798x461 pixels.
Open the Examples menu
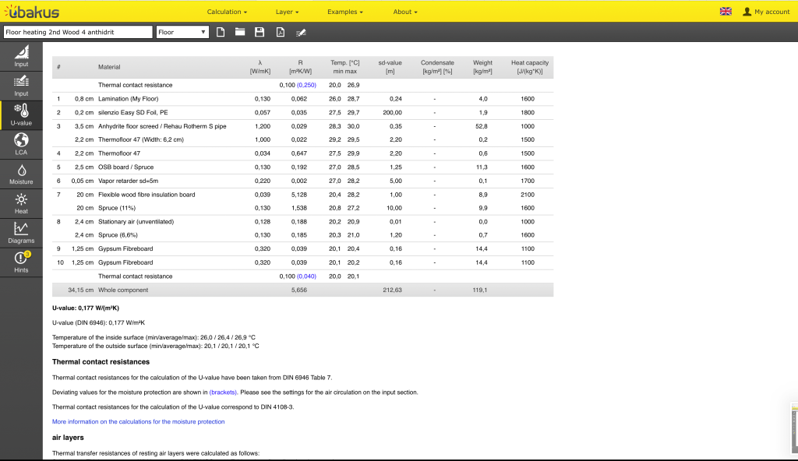point(344,12)
